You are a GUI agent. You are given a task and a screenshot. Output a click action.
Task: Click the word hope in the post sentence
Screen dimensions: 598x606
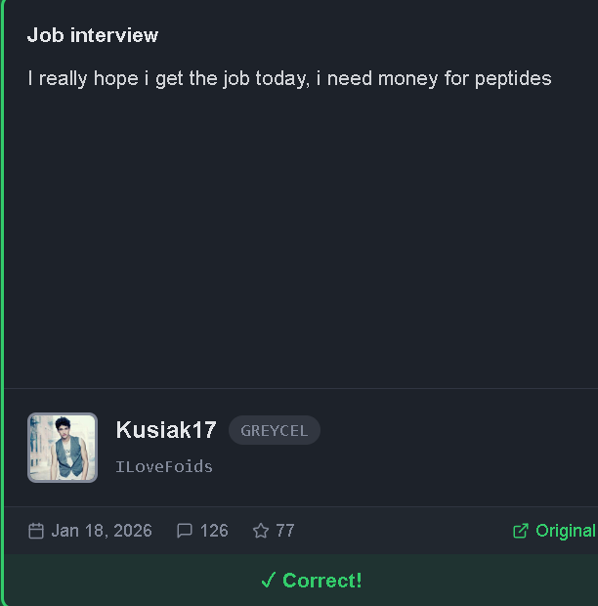[116, 79]
